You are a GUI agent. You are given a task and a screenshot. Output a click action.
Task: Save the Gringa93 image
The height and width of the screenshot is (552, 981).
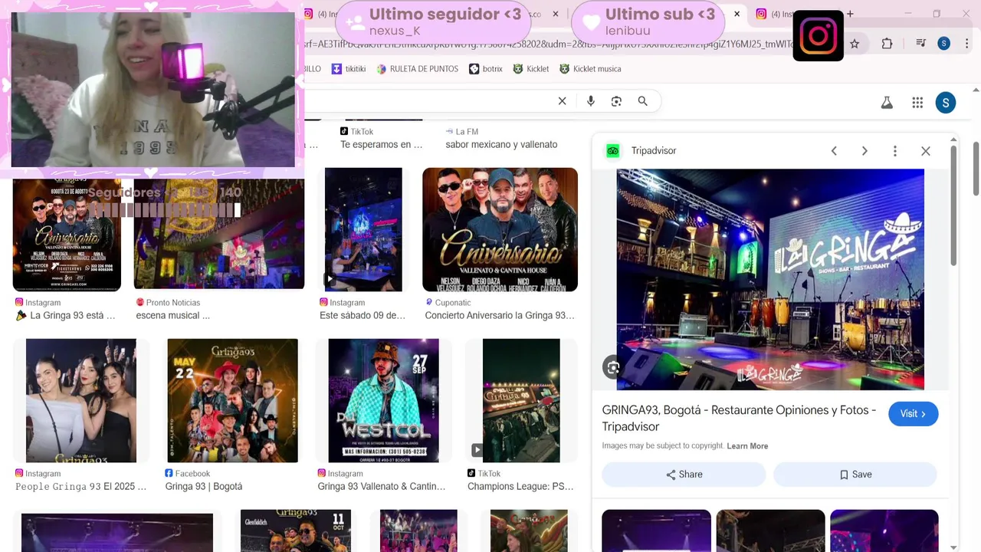click(855, 475)
